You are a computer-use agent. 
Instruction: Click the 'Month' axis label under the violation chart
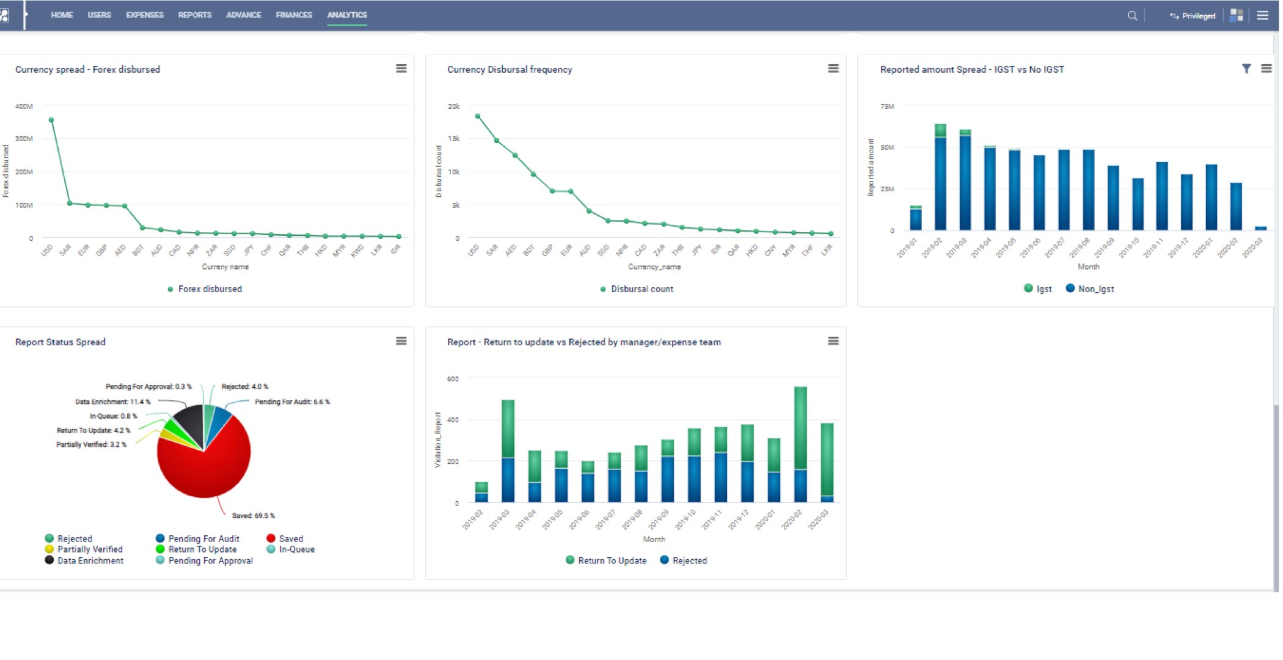(x=654, y=539)
